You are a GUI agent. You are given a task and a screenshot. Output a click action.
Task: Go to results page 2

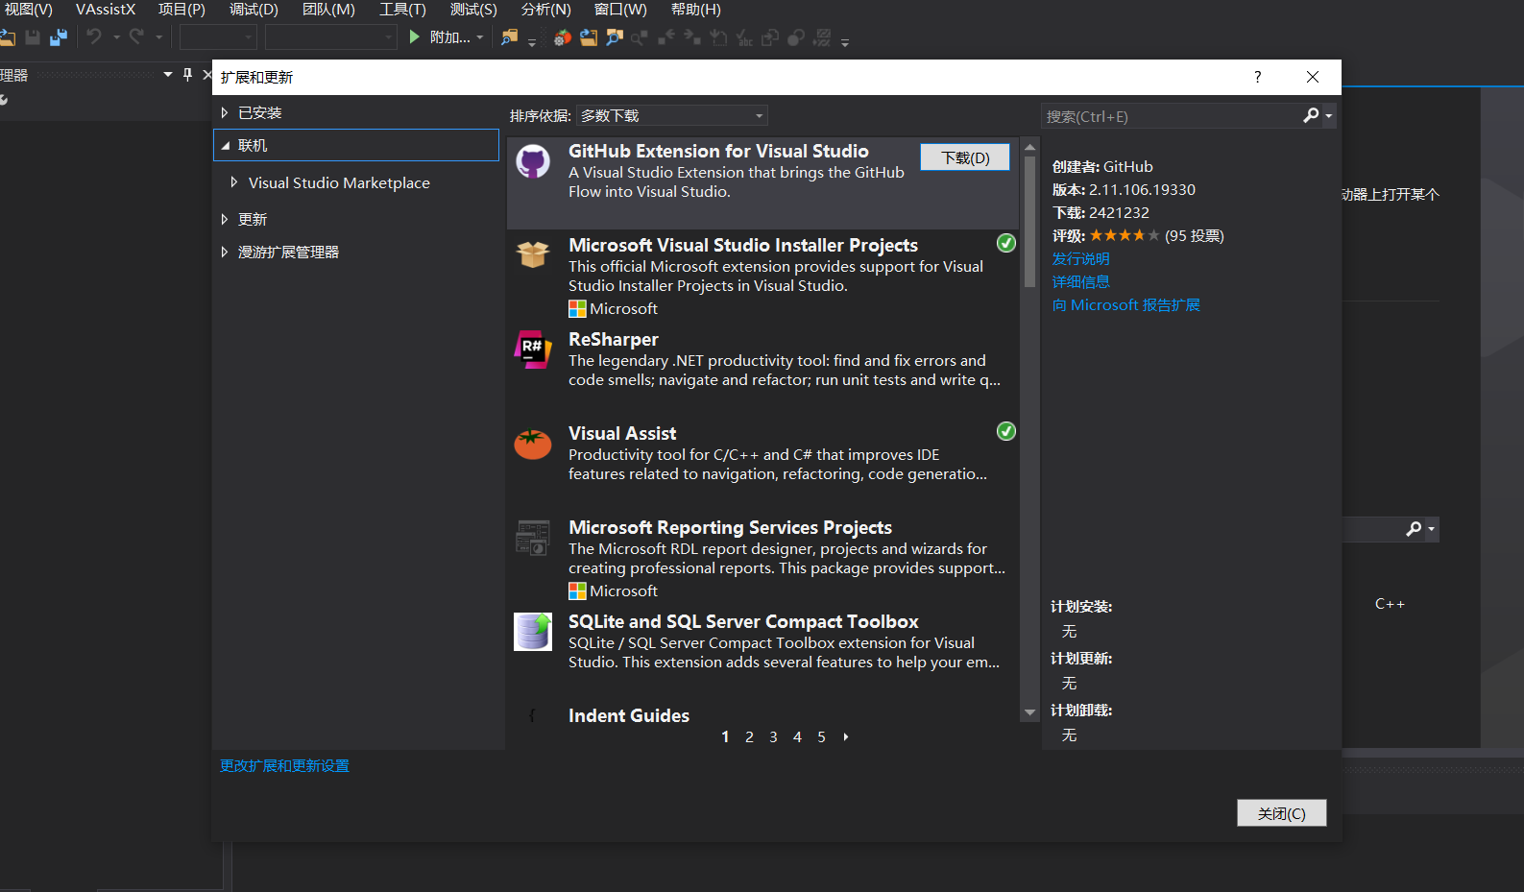749,736
